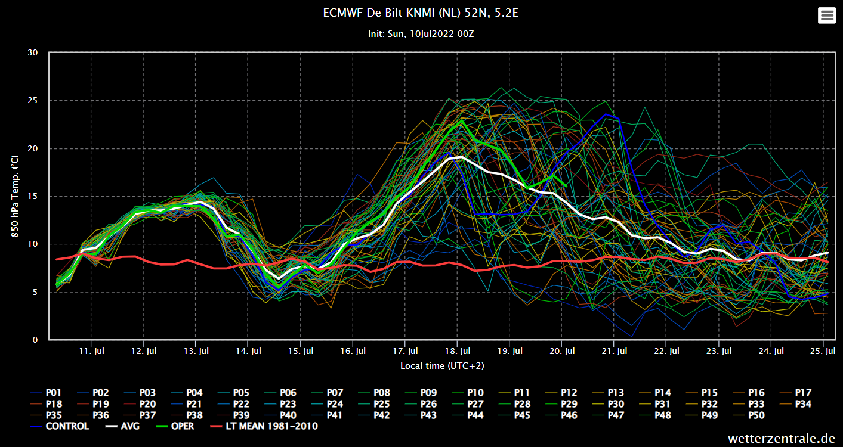Toggle the P47 legend entry
This screenshot has width=843, height=447.
(x=607, y=415)
